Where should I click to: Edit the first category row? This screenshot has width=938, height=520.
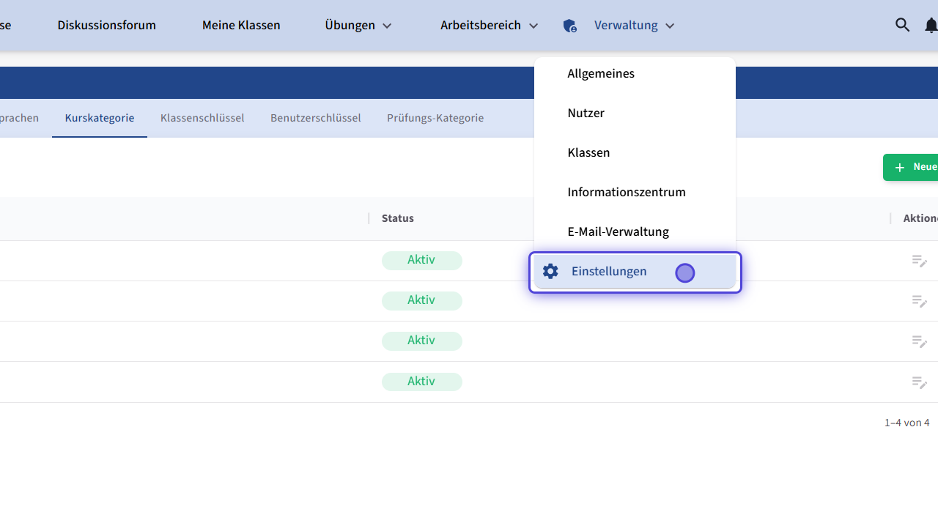pos(919,261)
